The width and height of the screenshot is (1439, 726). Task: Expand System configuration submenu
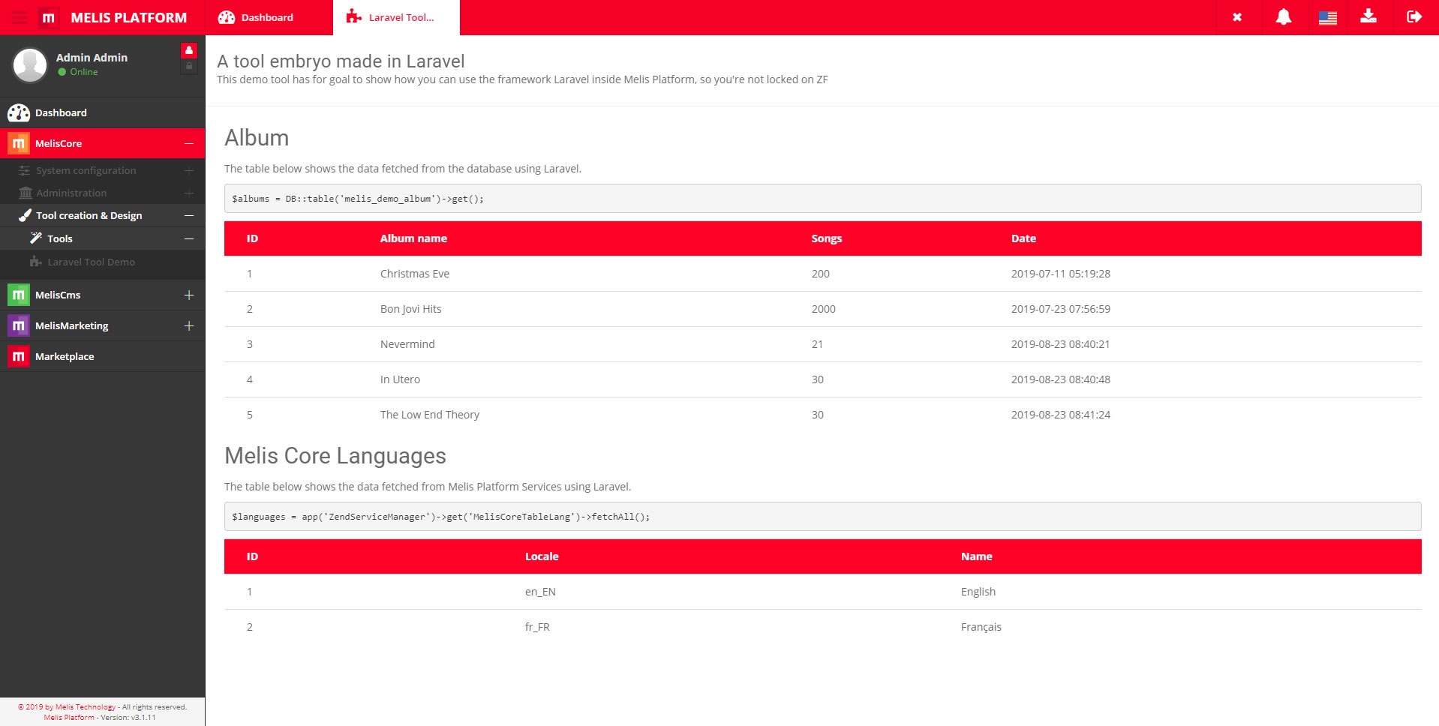tap(189, 171)
